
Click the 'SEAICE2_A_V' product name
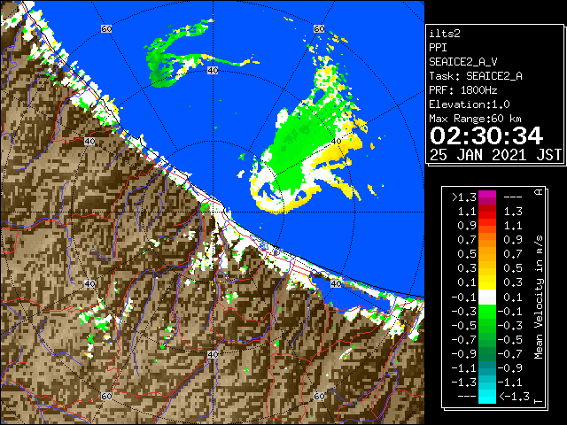coord(463,62)
